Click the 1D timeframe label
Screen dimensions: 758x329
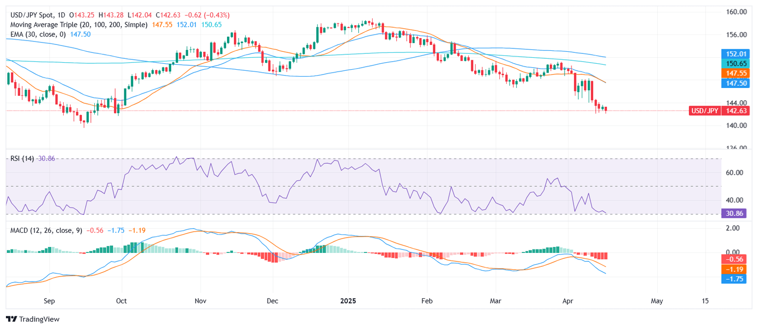[x=62, y=15]
